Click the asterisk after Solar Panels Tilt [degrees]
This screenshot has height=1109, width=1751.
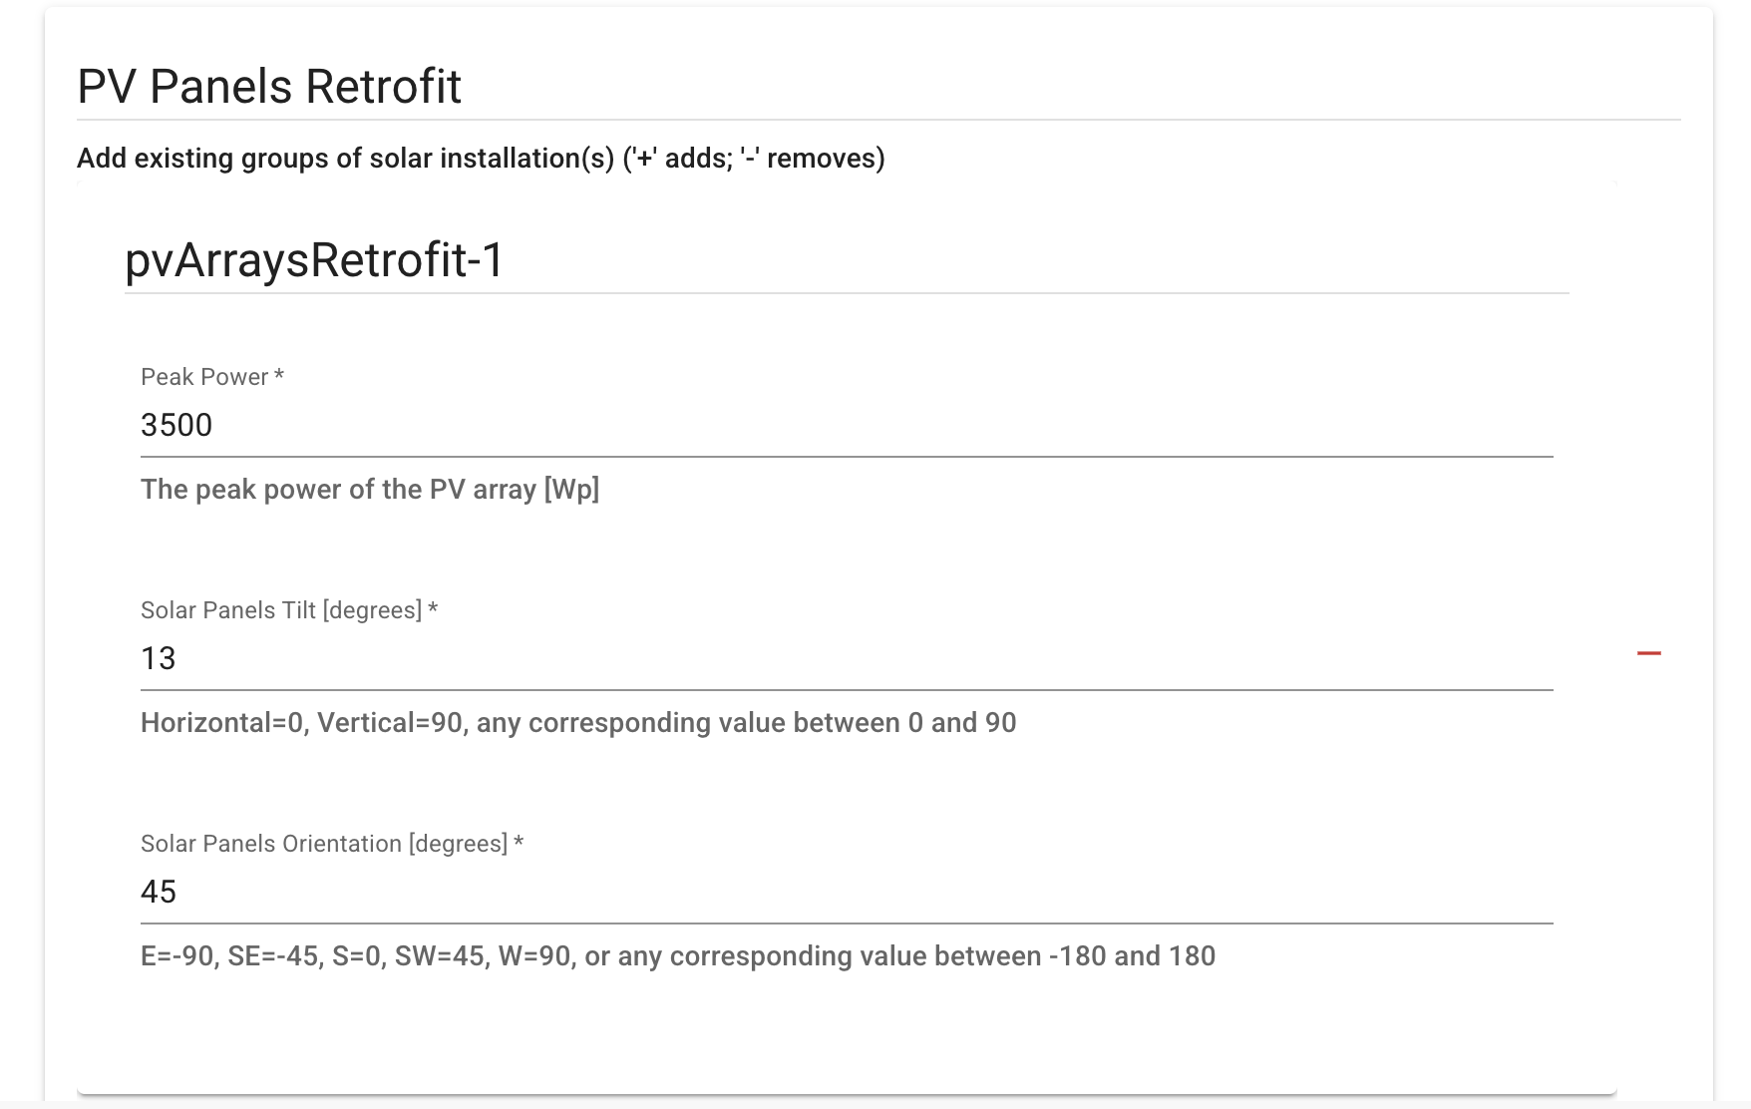(x=433, y=608)
